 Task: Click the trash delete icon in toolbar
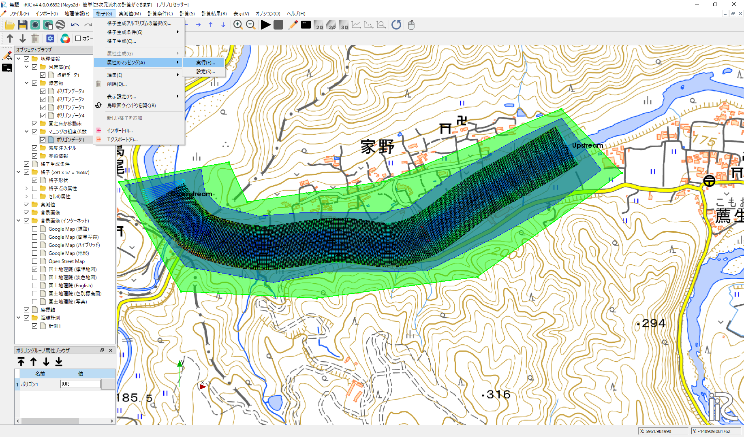[x=35, y=38]
